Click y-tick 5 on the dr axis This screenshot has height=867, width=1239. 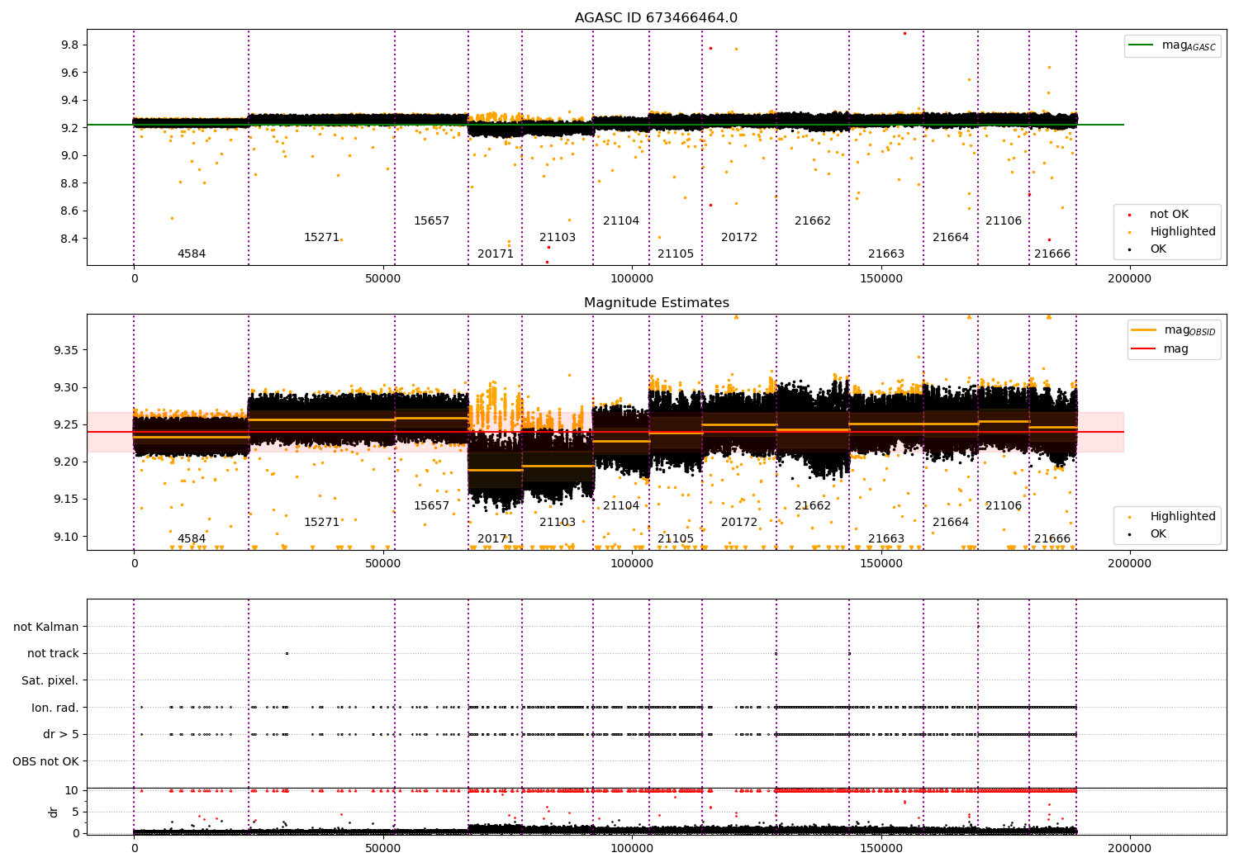(x=75, y=812)
